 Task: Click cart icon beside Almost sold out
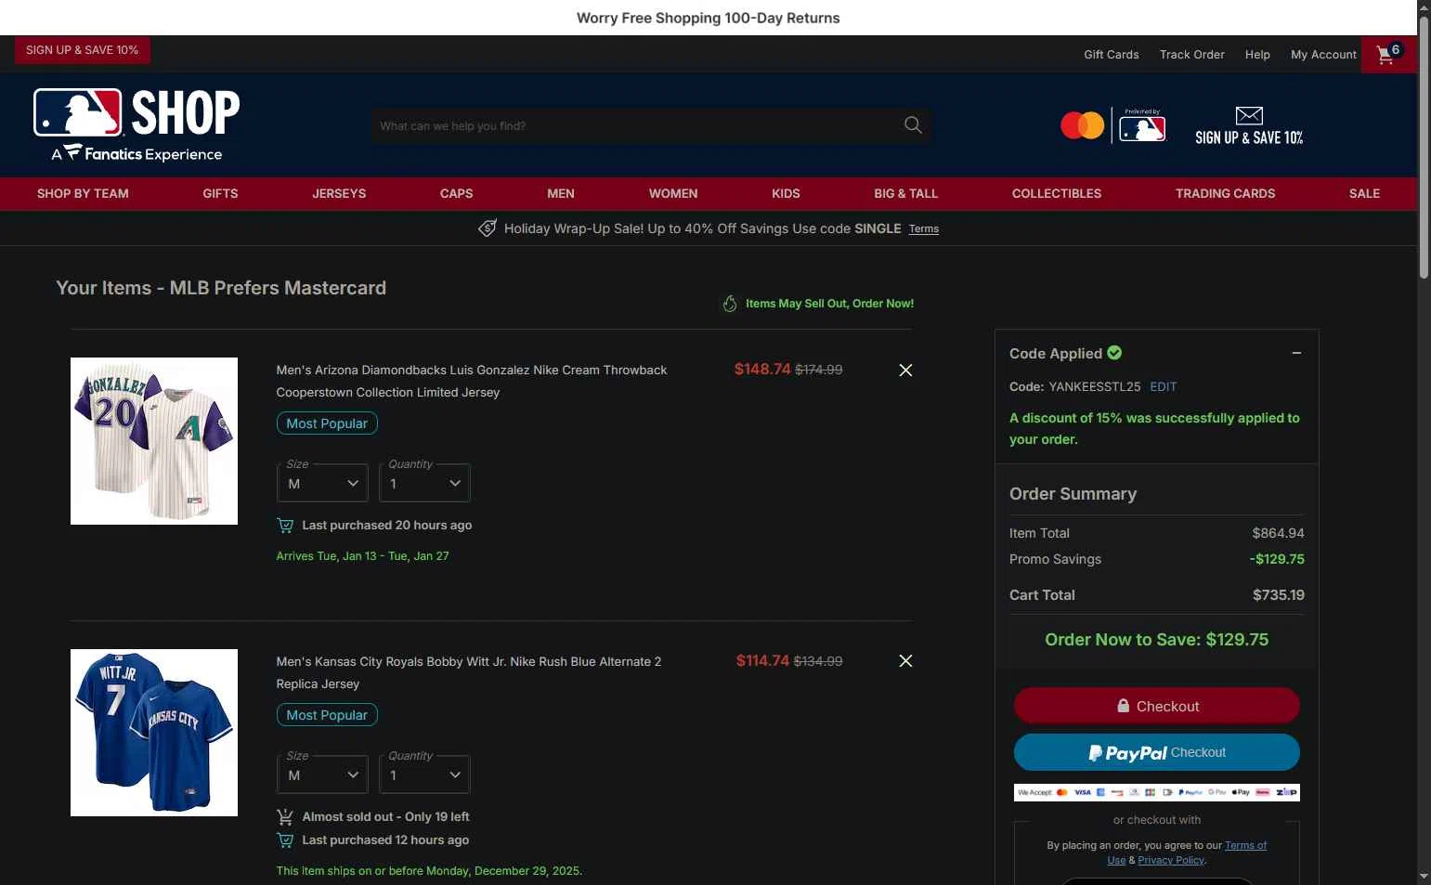pyautogui.click(x=285, y=817)
